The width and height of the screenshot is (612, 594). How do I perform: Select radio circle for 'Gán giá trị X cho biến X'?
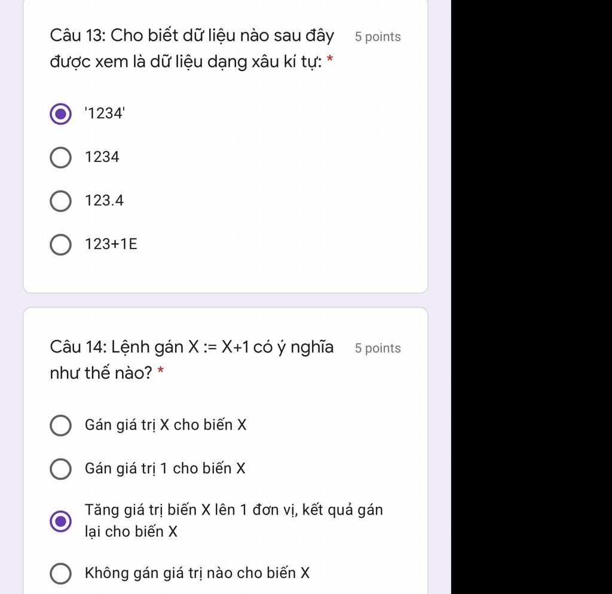tap(60, 425)
